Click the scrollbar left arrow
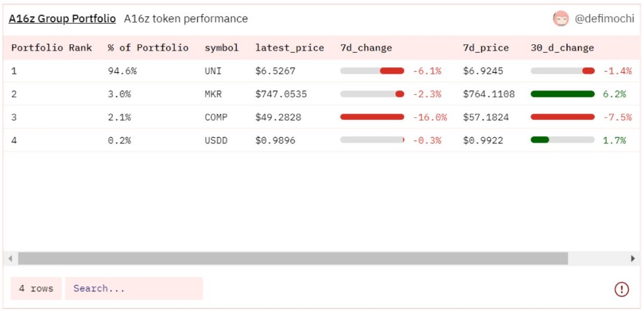This screenshot has width=644, height=311. 11,258
